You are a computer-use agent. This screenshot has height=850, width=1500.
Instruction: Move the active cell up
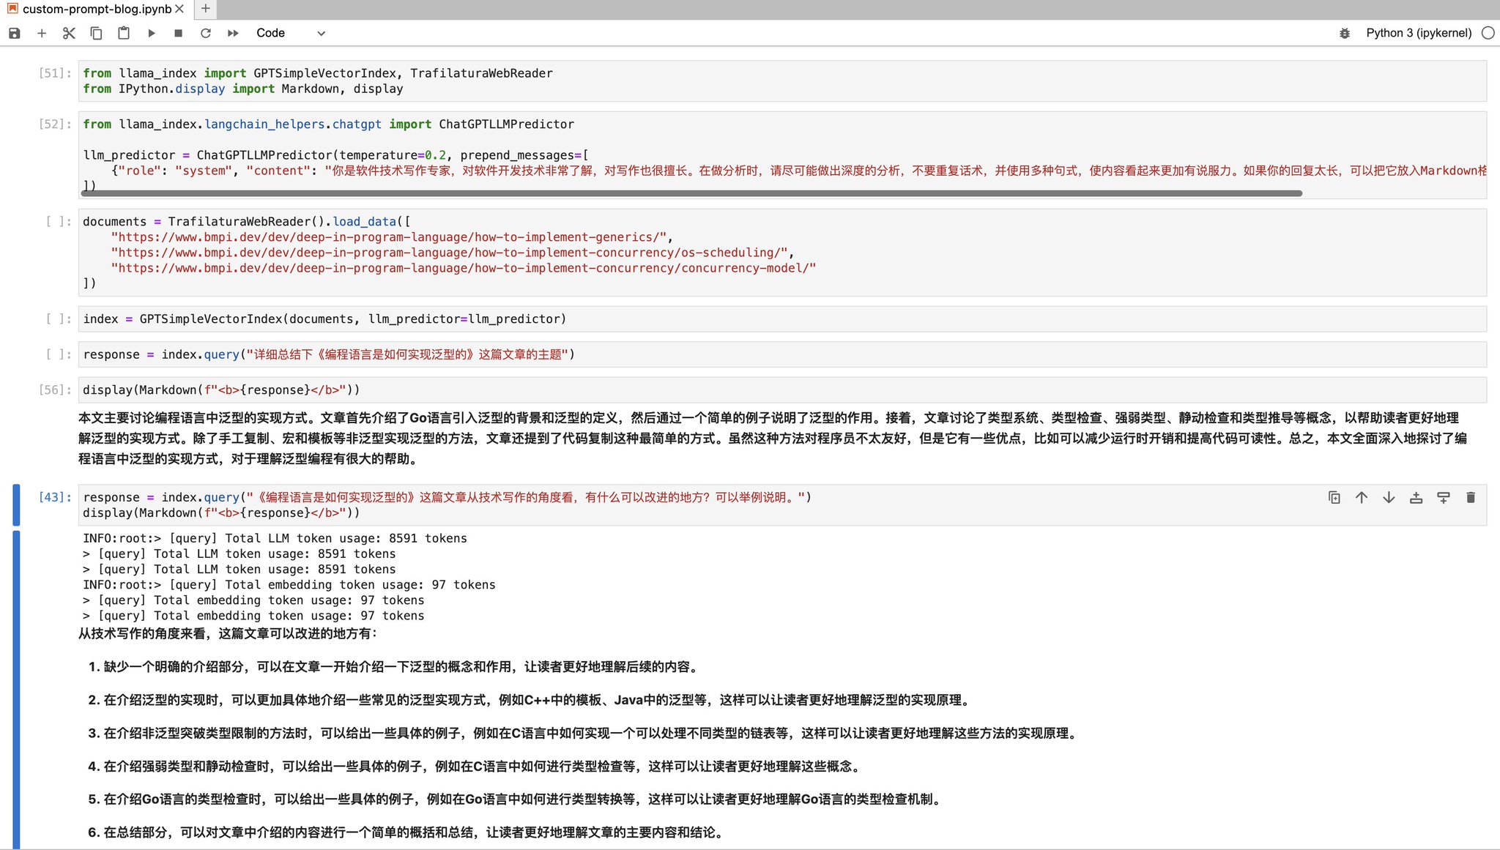point(1361,498)
